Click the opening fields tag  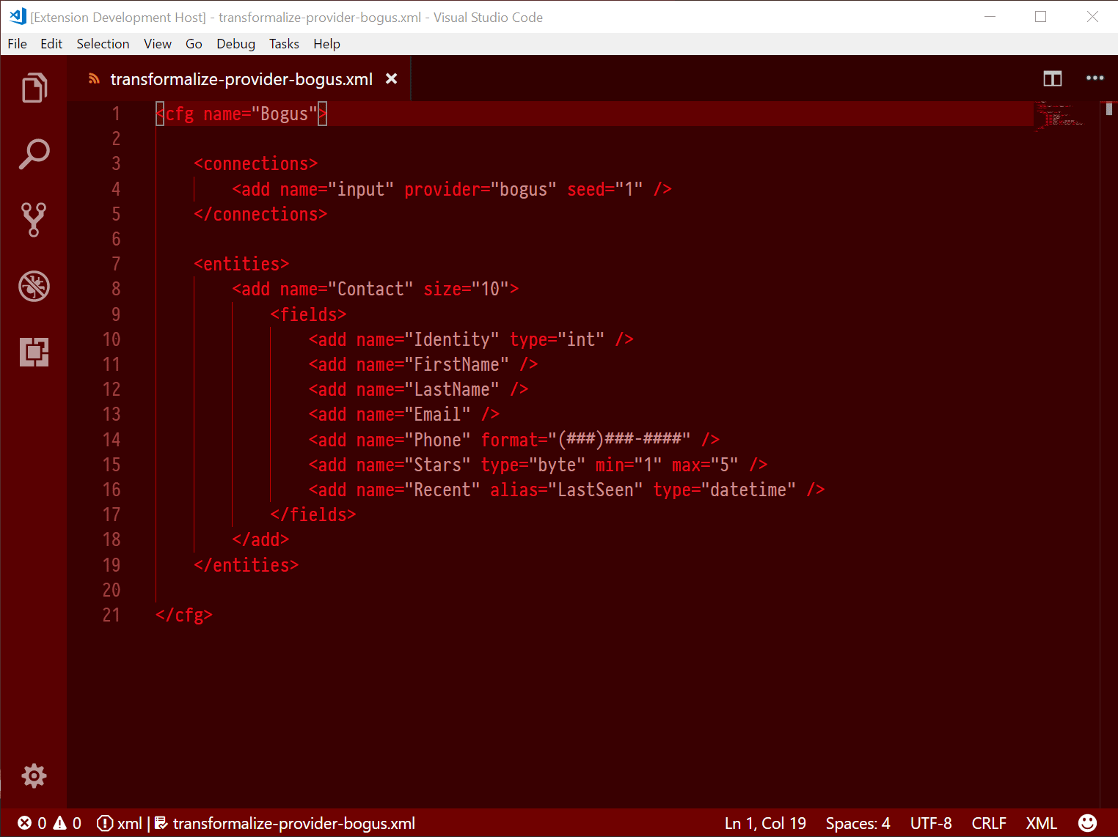308,314
